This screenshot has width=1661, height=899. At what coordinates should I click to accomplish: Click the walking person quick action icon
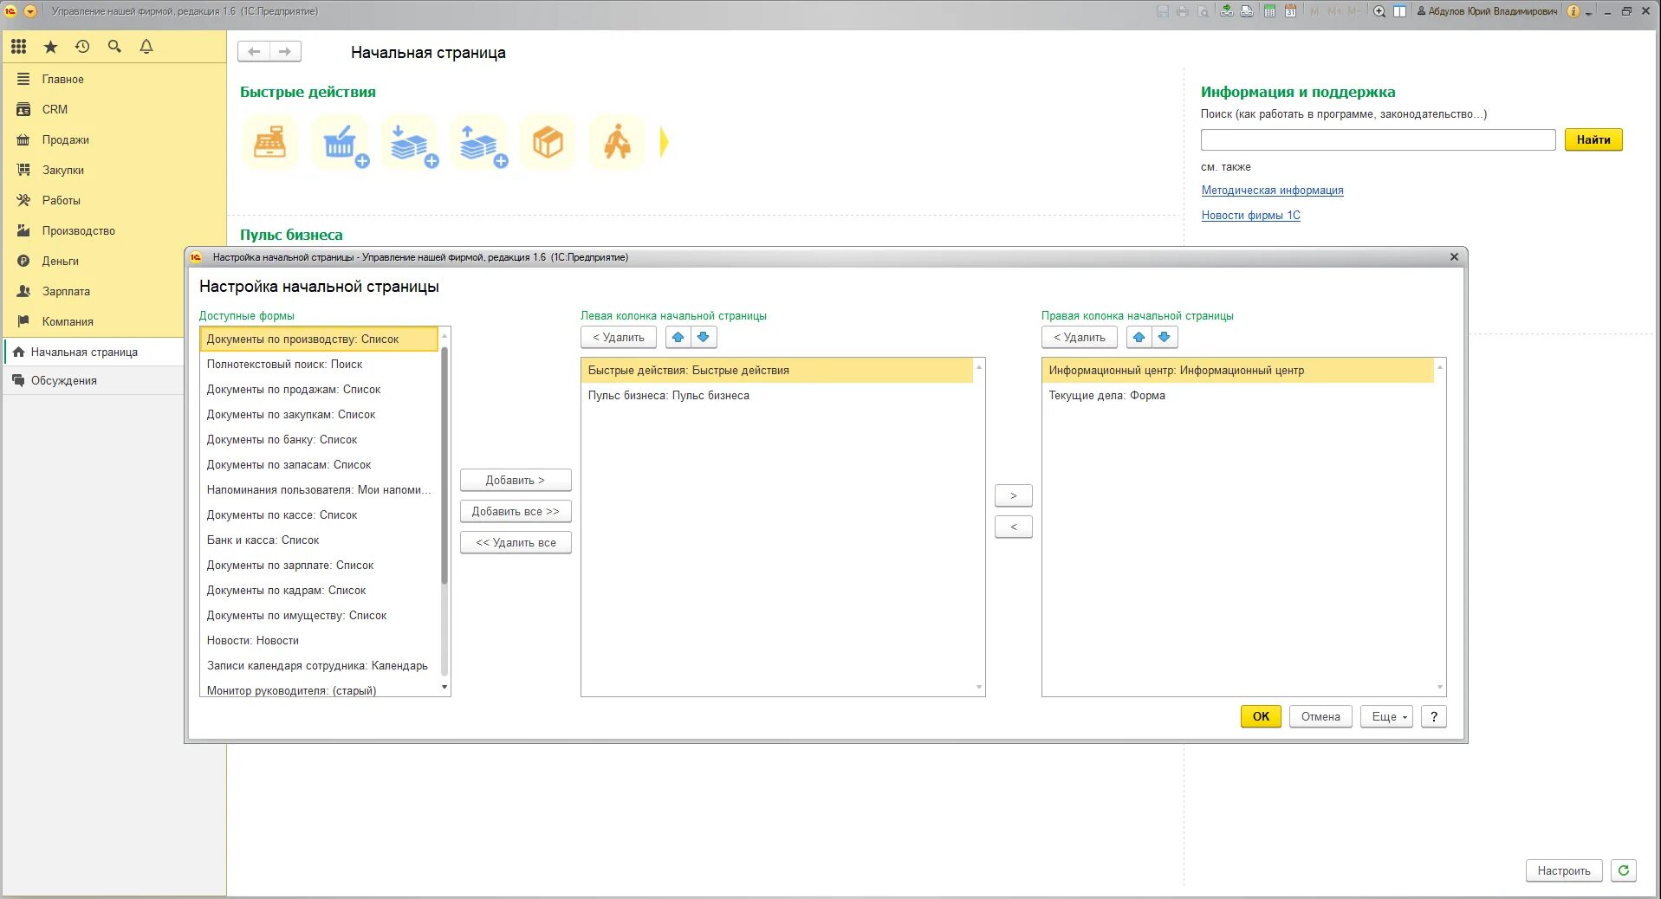tap(617, 142)
